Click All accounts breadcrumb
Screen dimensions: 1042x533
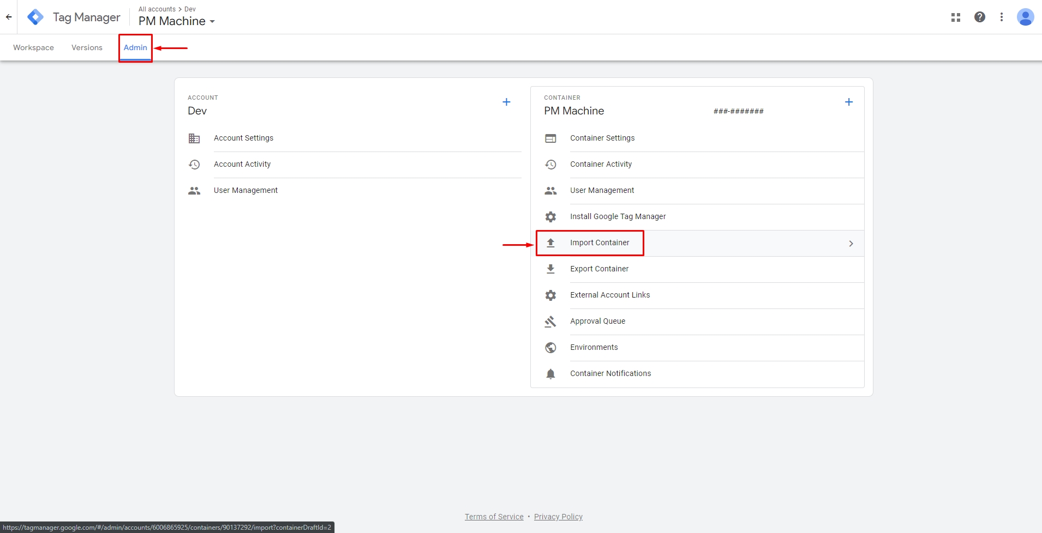tap(157, 9)
